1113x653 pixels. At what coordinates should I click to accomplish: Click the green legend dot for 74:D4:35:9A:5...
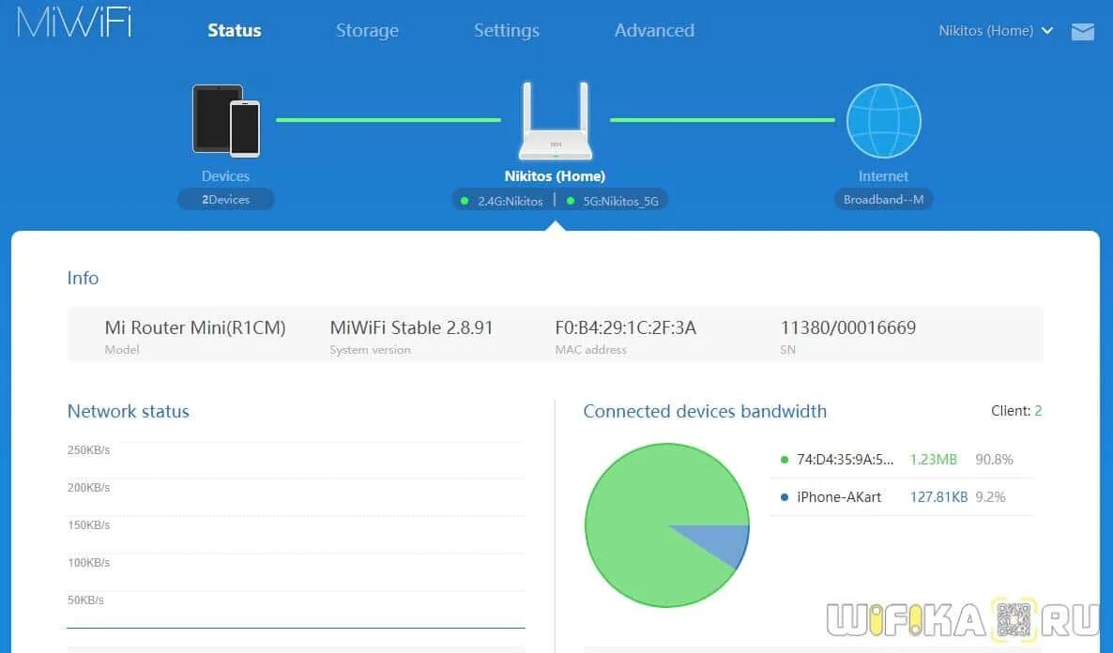pos(785,459)
